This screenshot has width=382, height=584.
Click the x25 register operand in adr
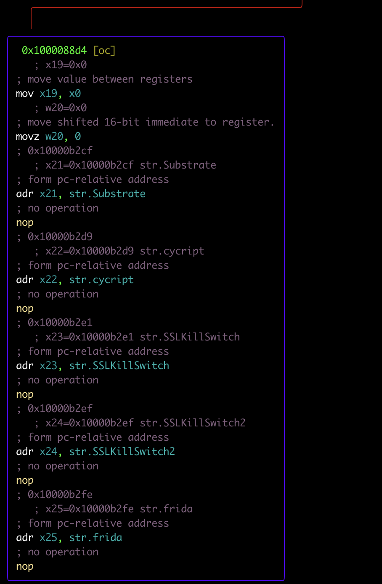48,538
